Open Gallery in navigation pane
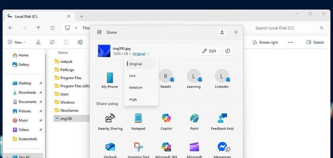This screenshot has width=333, height=158. click(21, 64)
